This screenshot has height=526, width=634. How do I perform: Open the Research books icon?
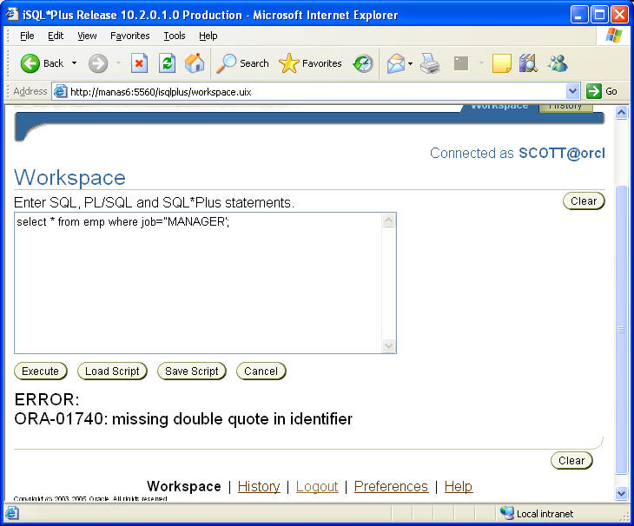528,63
